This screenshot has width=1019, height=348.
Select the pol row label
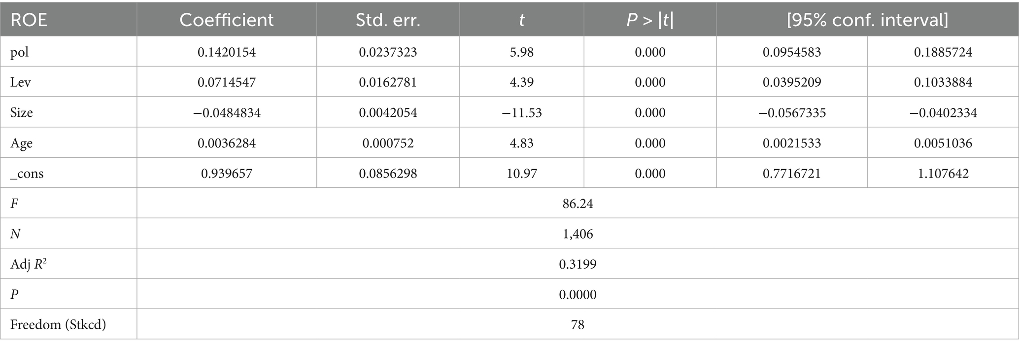click(x=20, y=52)
